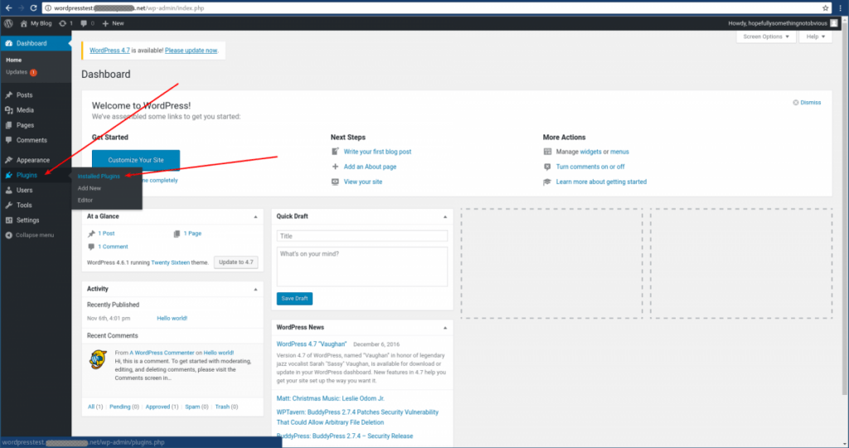Filter comments by Pending
Image resolution: width=849 pixels, height=448 pixels.
pos(119,407)
